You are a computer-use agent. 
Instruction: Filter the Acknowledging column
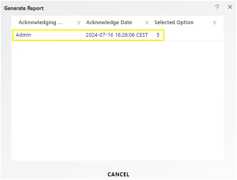tap(79, 23)
